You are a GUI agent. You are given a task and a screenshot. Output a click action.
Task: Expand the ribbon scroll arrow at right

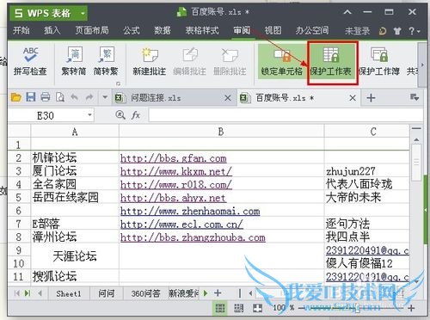[422, 65]
